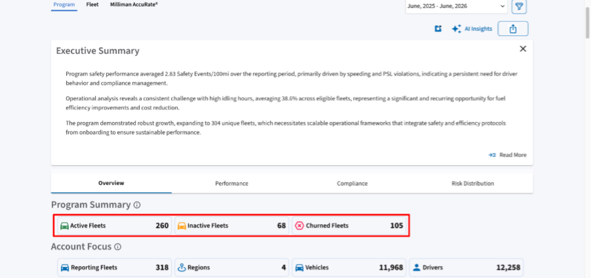
Task: Select the Overview tab
Action: [112, 184]
